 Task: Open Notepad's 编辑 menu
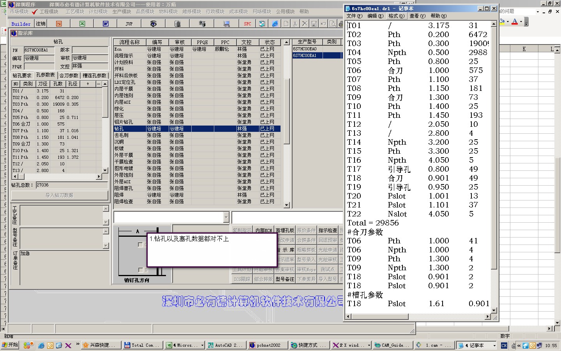tap(375, 16)
